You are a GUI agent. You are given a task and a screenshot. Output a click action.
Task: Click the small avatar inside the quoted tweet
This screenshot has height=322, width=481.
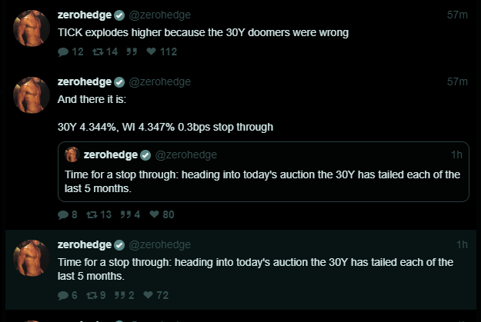click(72, 154)
